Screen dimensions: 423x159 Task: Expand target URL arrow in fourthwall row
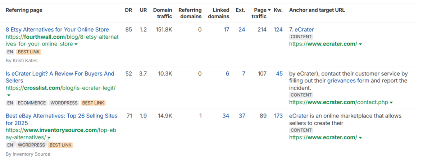tap(360, 44)
